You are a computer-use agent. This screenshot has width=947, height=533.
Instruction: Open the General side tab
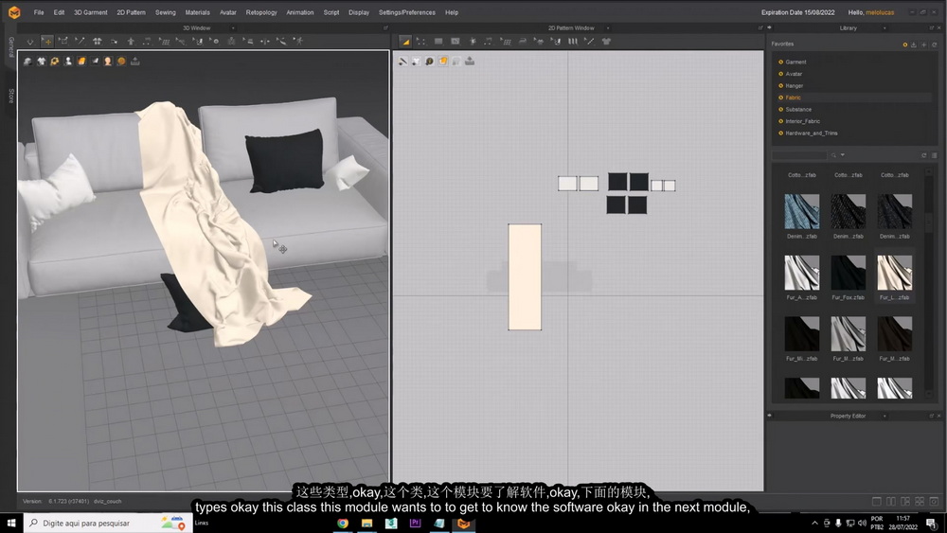pos(10,46)
